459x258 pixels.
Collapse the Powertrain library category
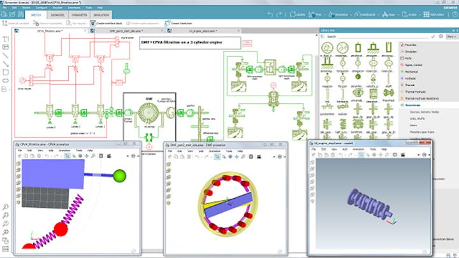coord(412,105)
